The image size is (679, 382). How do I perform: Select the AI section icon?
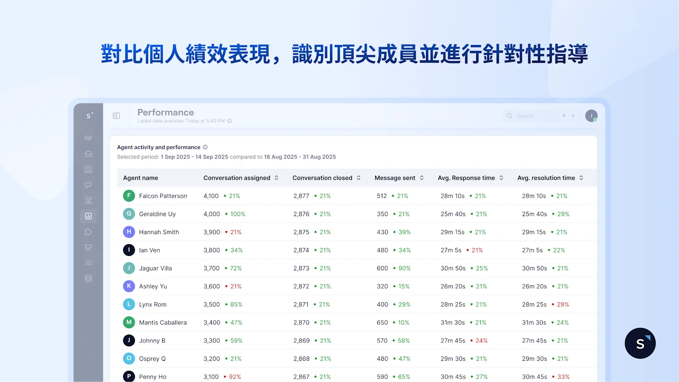pyautogui.click(x=88, y=263)
